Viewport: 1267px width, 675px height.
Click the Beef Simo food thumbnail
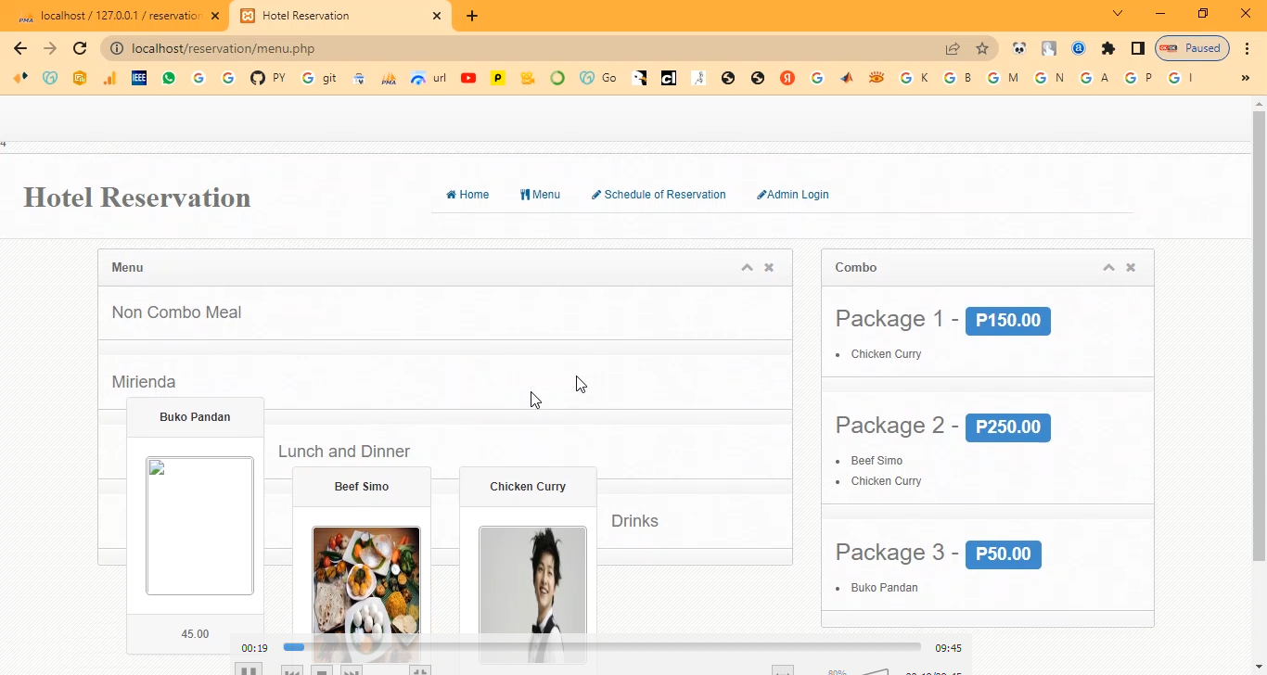pyautogui.click(x=365, y=584)
